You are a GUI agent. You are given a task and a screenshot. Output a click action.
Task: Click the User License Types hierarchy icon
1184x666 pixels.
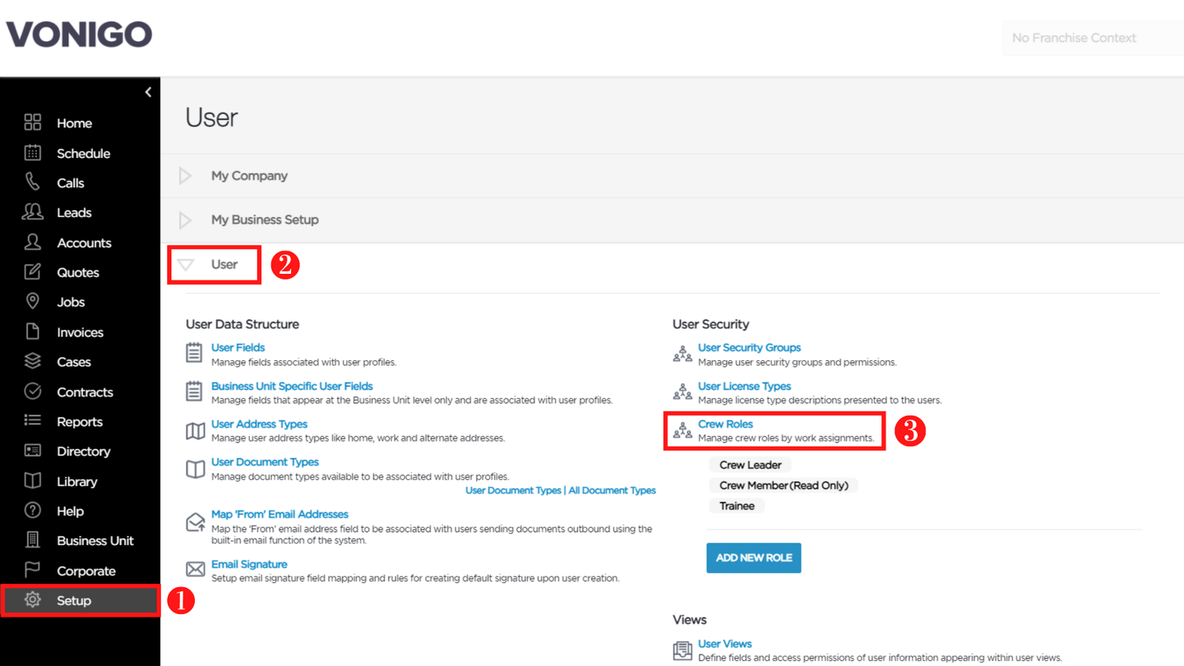(682, 392)
